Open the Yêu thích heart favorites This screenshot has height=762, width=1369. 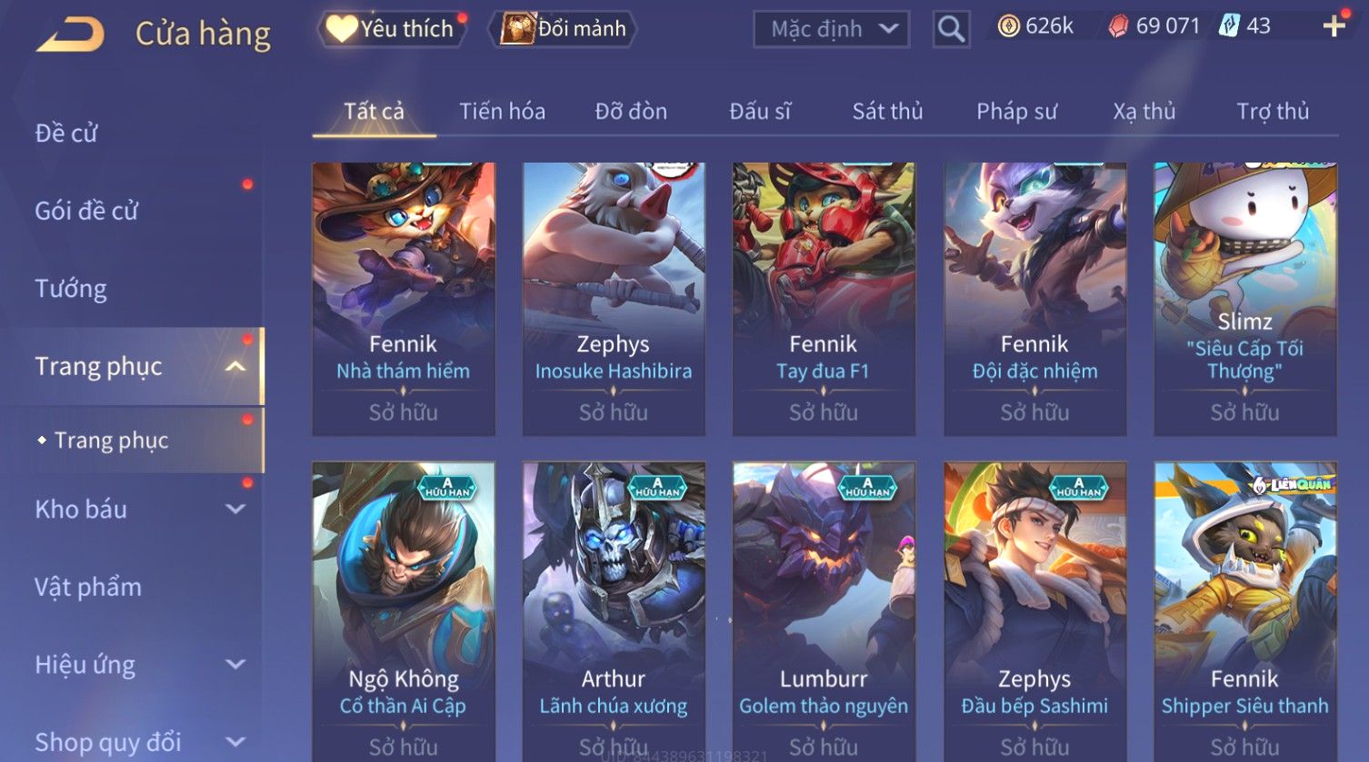pos(341,28)
